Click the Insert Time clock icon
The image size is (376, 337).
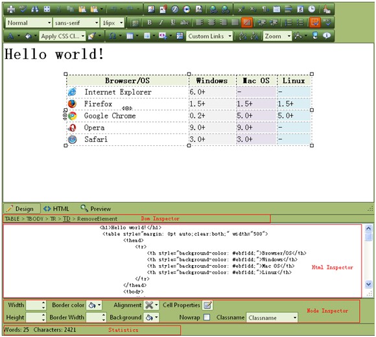tap(312, 9)
